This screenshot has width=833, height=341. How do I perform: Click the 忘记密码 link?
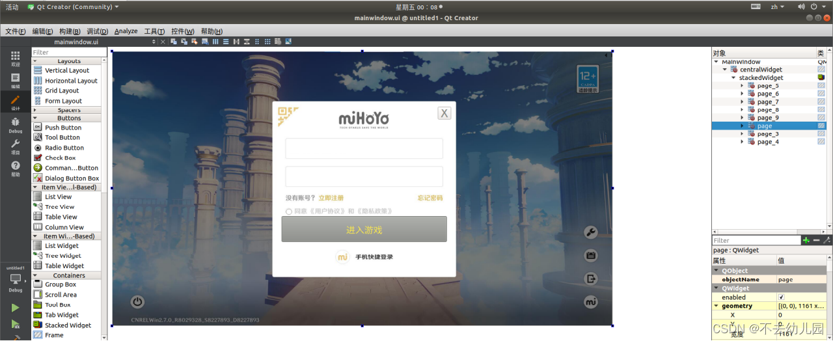[x=430, y=198]
